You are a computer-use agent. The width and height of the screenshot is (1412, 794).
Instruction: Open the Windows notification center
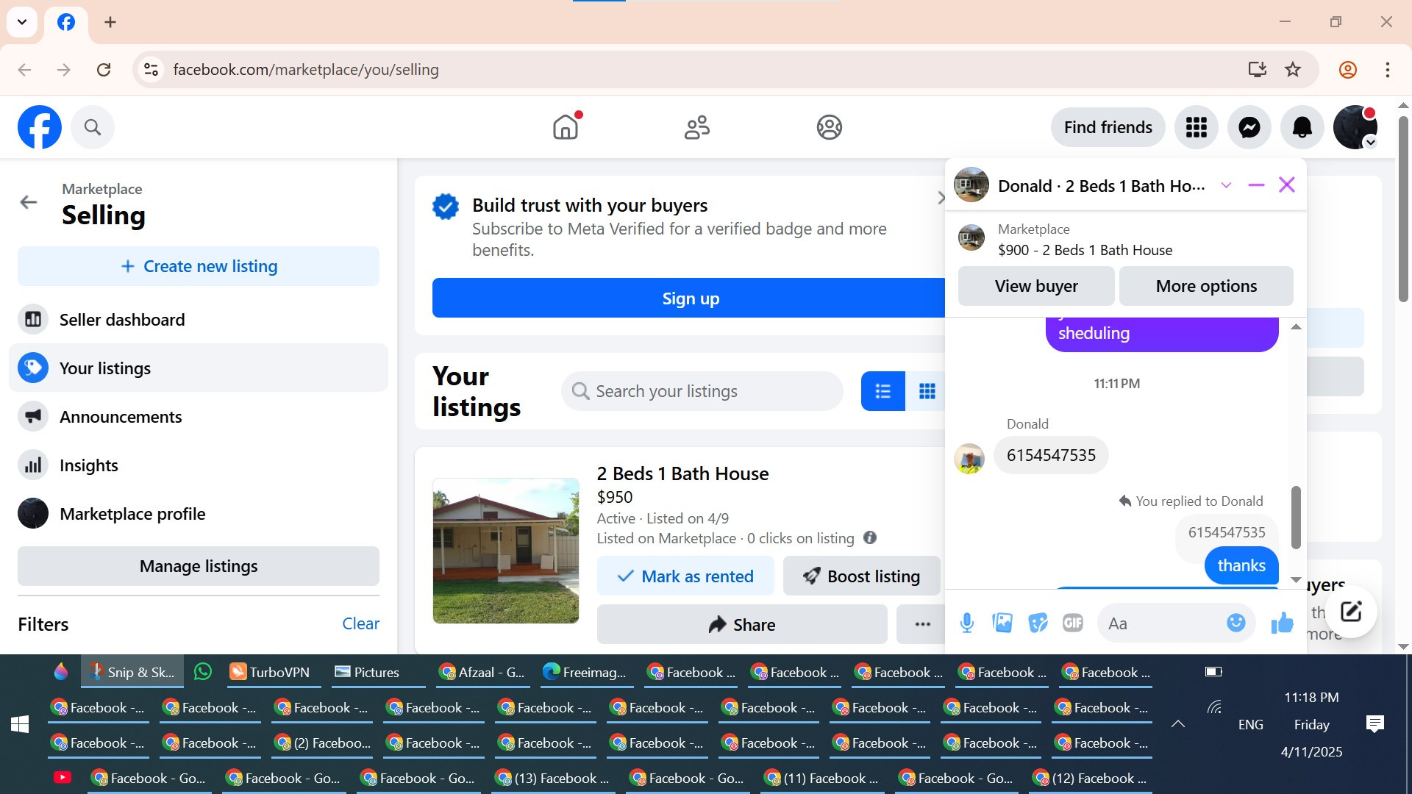1374,724
